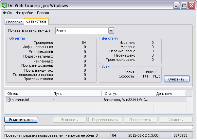Click the scan progress bar
Viewport: 197px width, 140px height.
click(98, 127)
